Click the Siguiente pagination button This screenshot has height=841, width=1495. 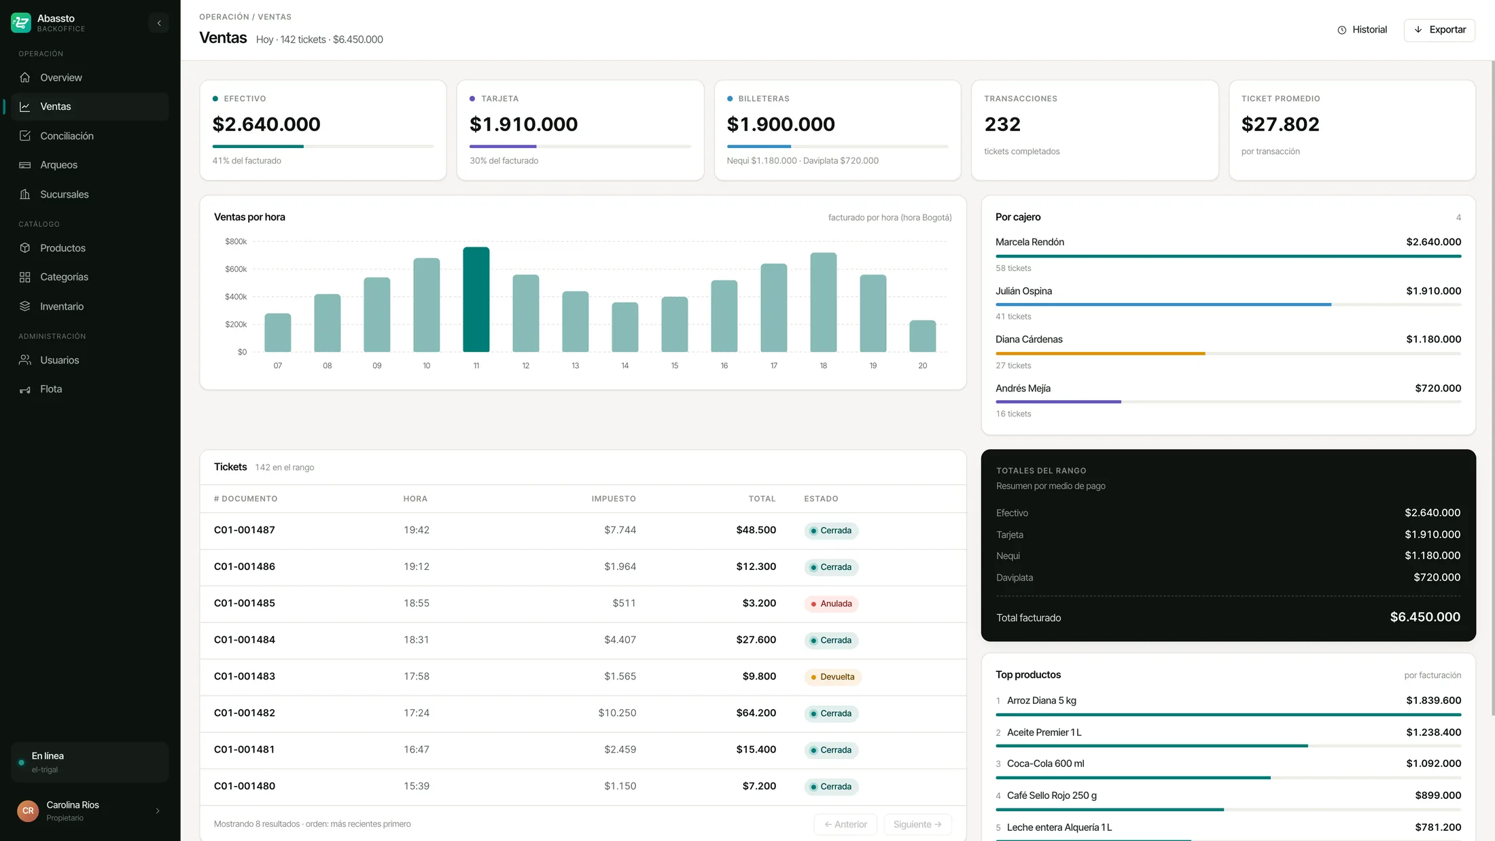917,824
